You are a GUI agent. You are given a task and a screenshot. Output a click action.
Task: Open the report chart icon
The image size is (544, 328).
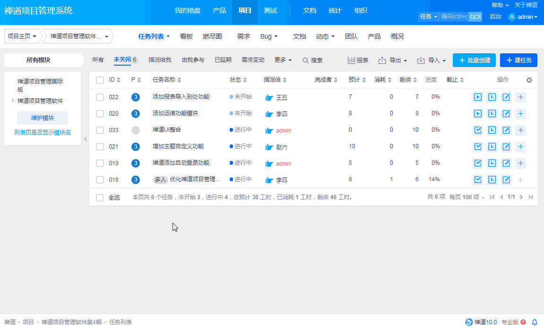(x=358, y=60)
